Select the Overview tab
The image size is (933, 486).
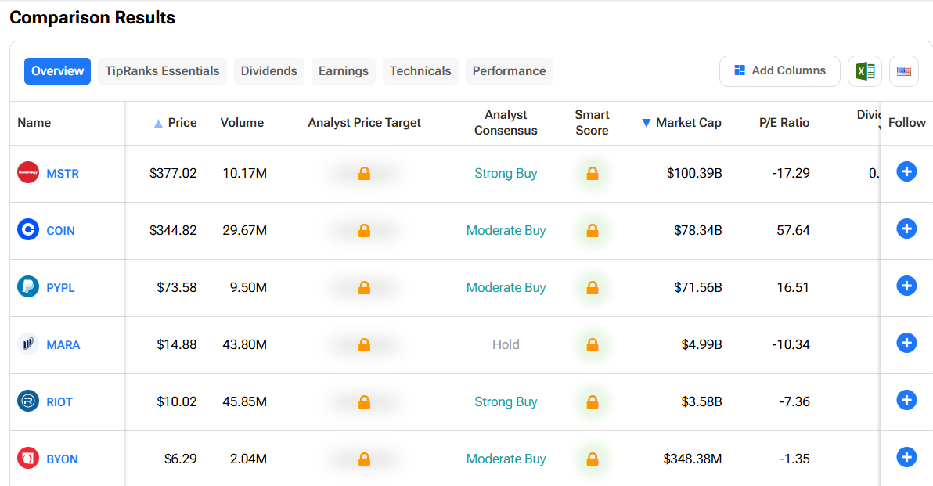[57, 70]
